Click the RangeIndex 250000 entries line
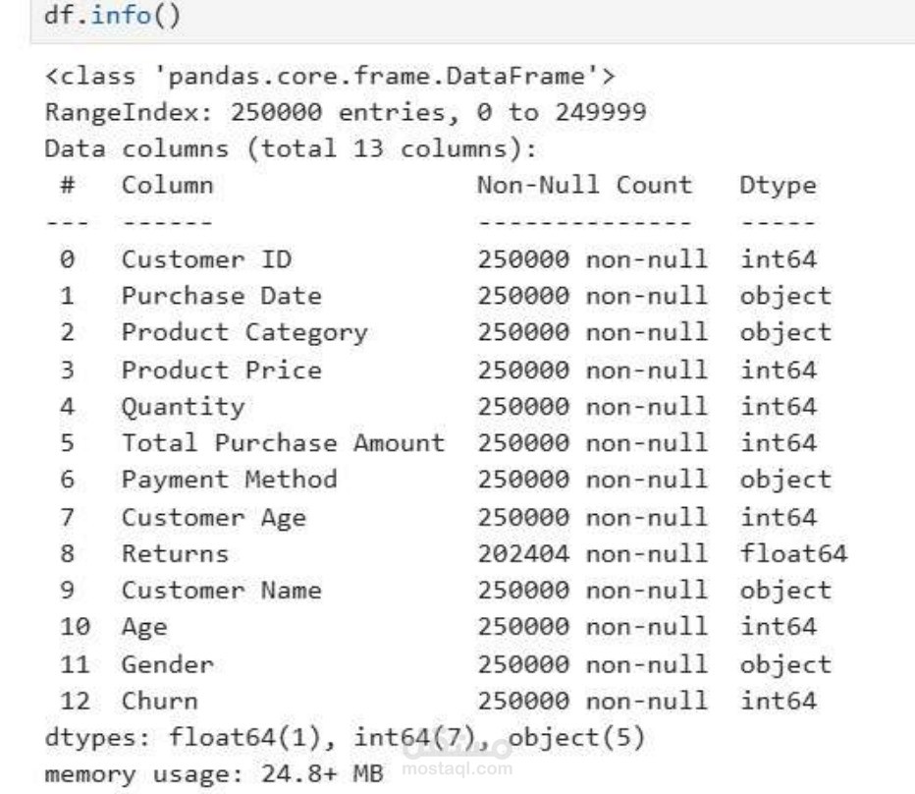The width and height of the screenshot is (915, 794). pyautogui.click(x=346, y=112)
